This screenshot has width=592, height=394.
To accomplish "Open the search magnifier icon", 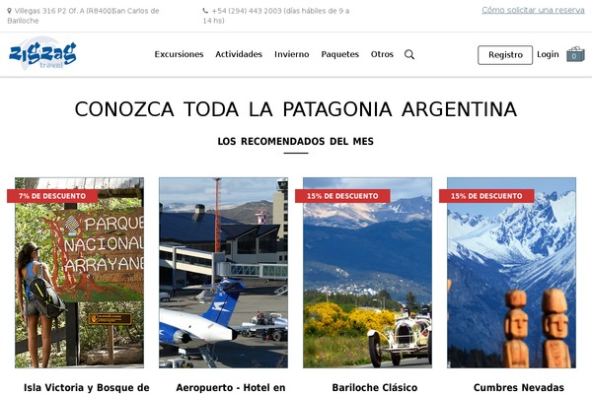I will coord(409,55).
